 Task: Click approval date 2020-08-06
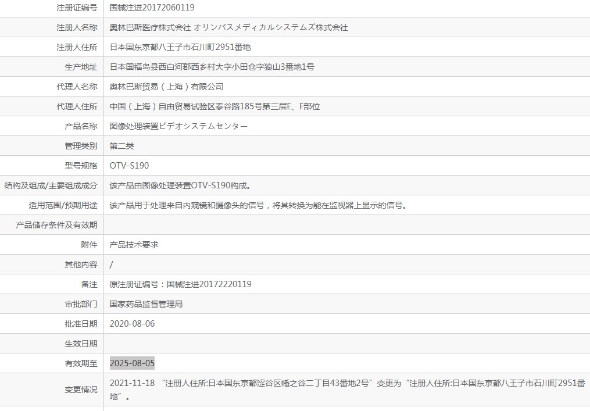132,324
